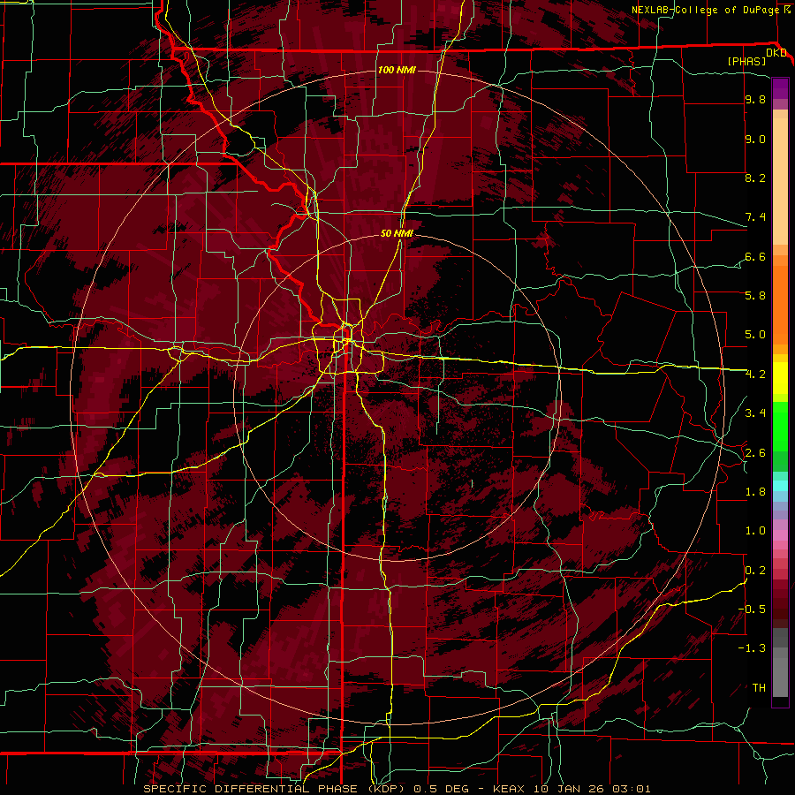
Task: Click the 1.8 scale value
Action: point(755,492)
